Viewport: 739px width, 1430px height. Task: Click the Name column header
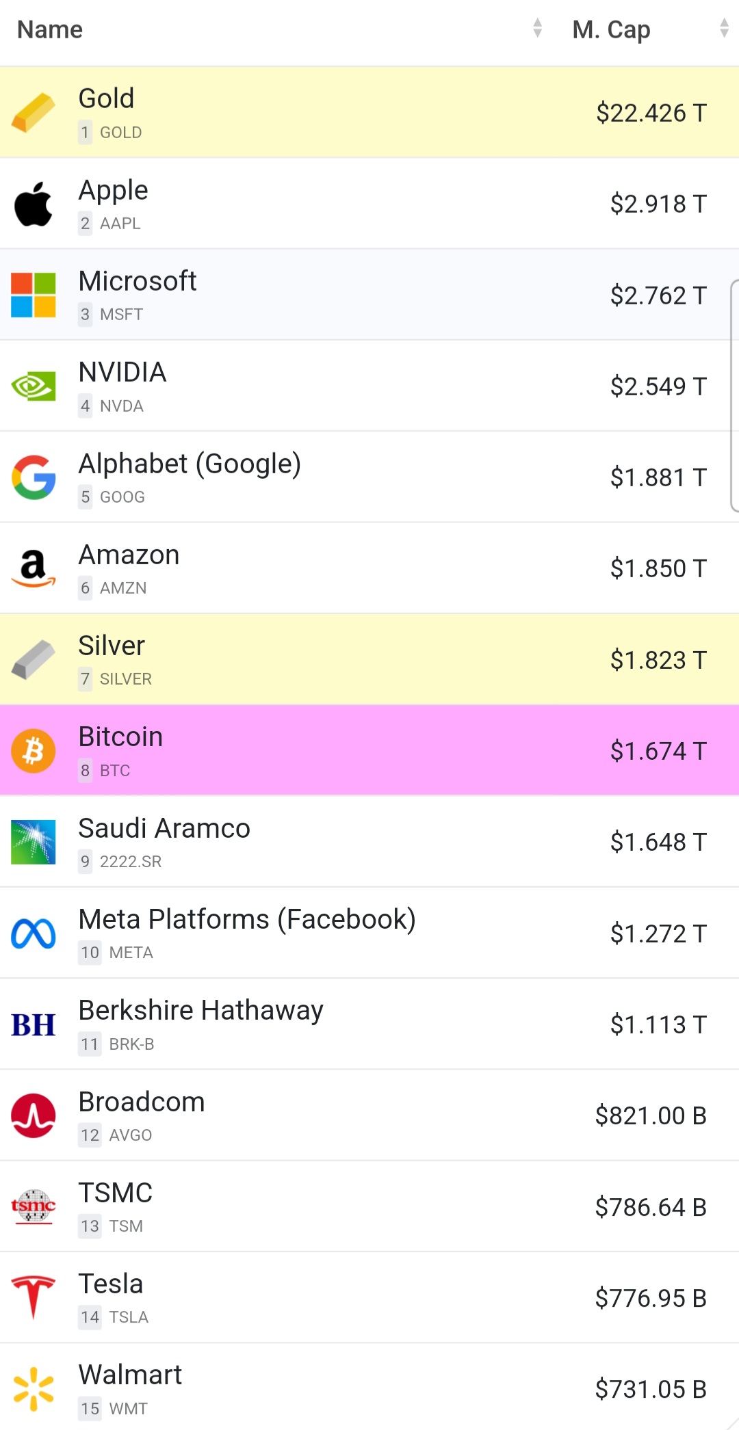[49, 29]
